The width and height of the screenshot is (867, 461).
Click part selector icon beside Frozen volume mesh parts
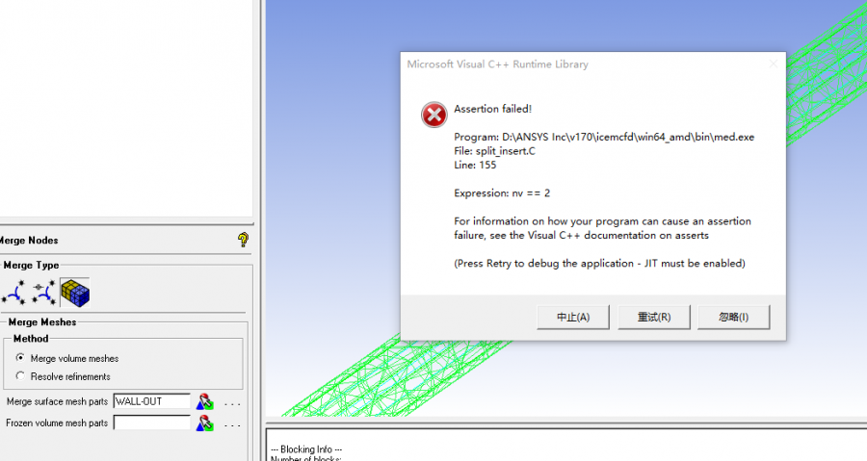[x=204, y=423]
